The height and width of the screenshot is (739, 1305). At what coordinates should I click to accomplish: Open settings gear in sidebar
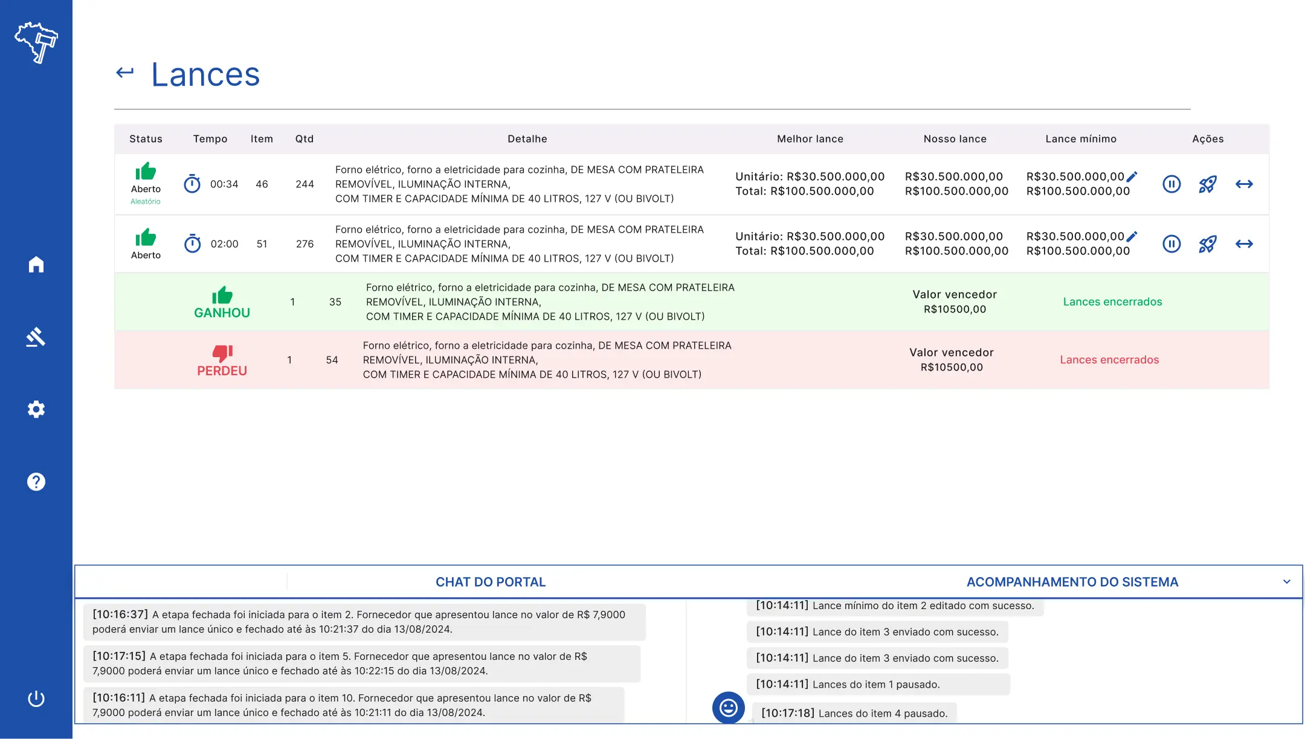[36, 409]
